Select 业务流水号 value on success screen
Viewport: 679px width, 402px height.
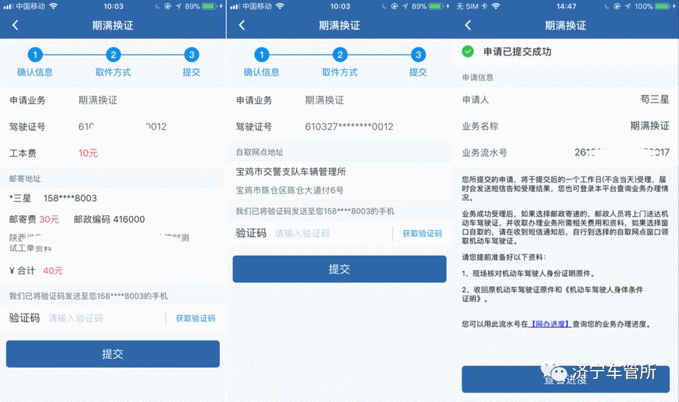pyautogui.click(x=622, y=153)
